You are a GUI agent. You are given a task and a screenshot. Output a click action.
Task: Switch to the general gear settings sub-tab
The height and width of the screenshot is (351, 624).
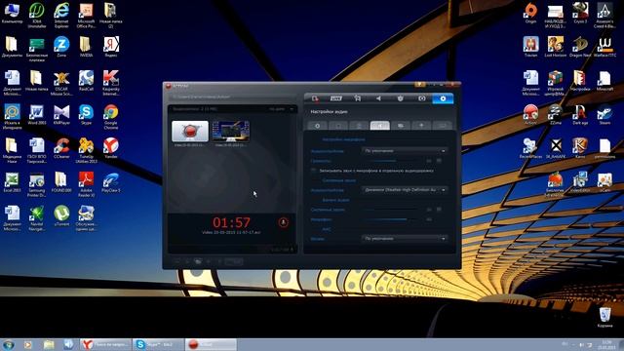click(x=318, y=126)
